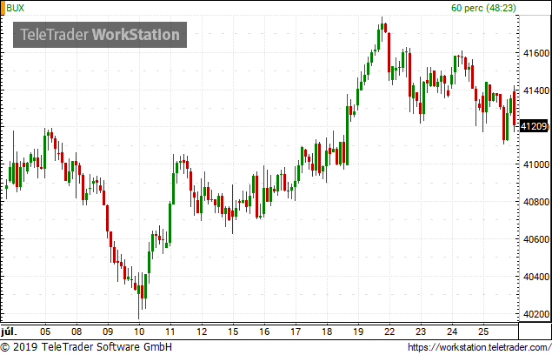The width and height of the screenshot is (552, 355).
Task: Click the BUX symbol label
Action: (15, 8)
